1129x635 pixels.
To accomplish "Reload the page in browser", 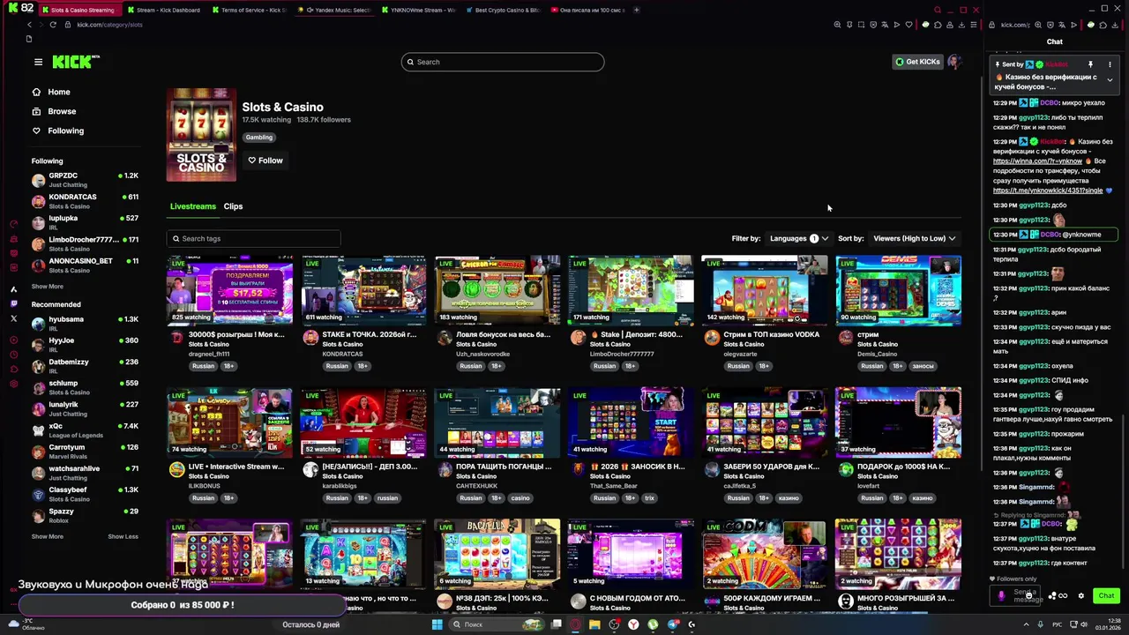I will click(53, 25).
